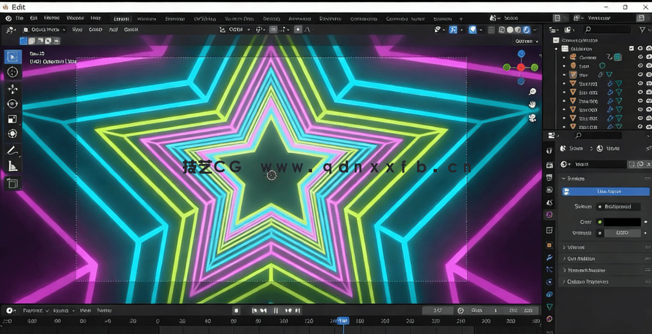Select the Rotate tool

pos(12,104)
